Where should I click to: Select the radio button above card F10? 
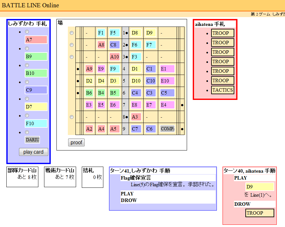coord(27,115)
